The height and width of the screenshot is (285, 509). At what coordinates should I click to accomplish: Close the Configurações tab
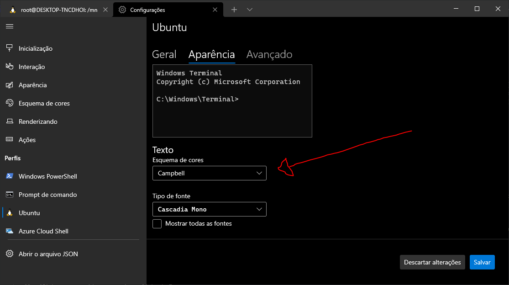click(215, 10)
